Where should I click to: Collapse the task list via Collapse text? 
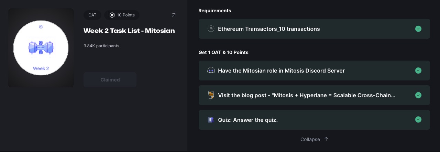310,139
